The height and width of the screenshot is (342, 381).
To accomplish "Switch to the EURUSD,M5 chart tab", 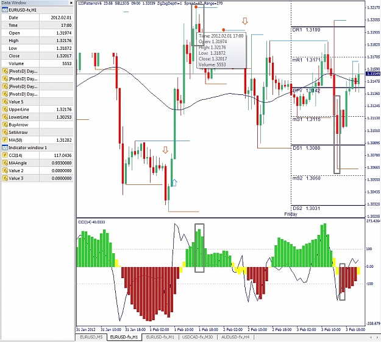I will 91,337.
